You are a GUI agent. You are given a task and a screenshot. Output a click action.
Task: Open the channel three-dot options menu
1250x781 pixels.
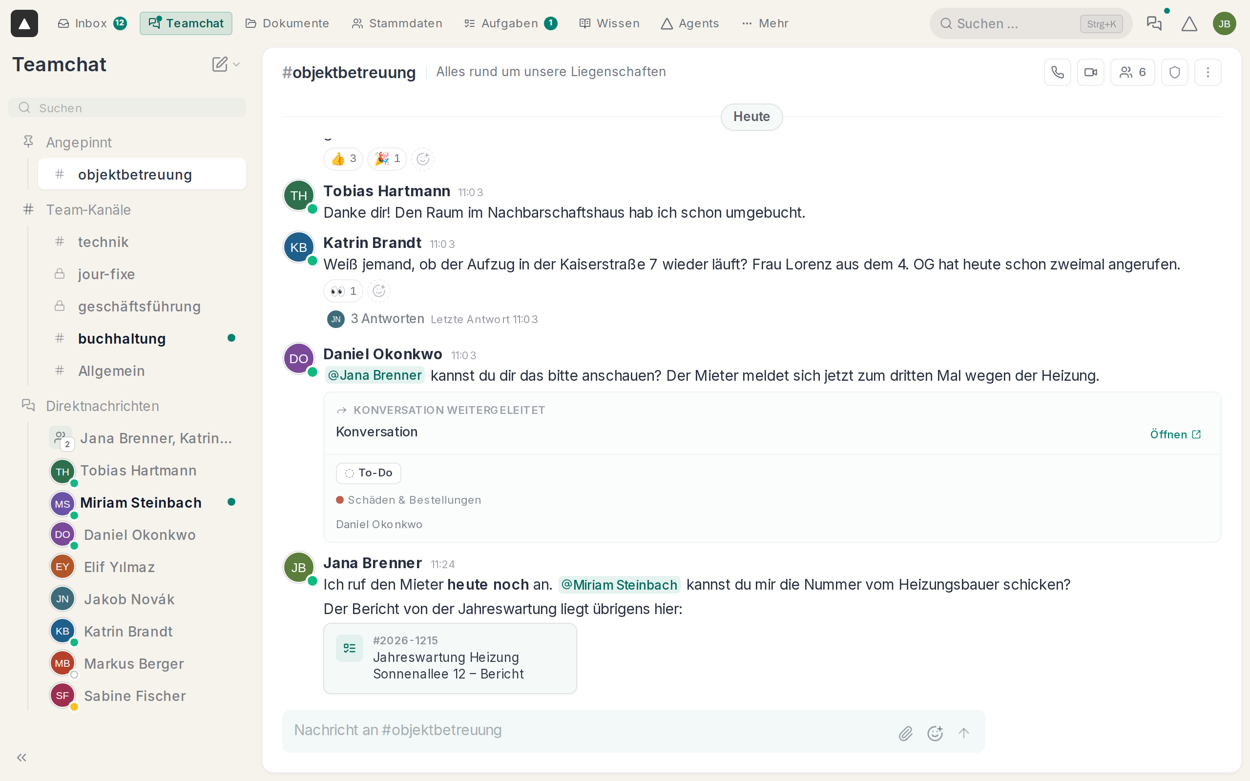(x=1208, y=72)
